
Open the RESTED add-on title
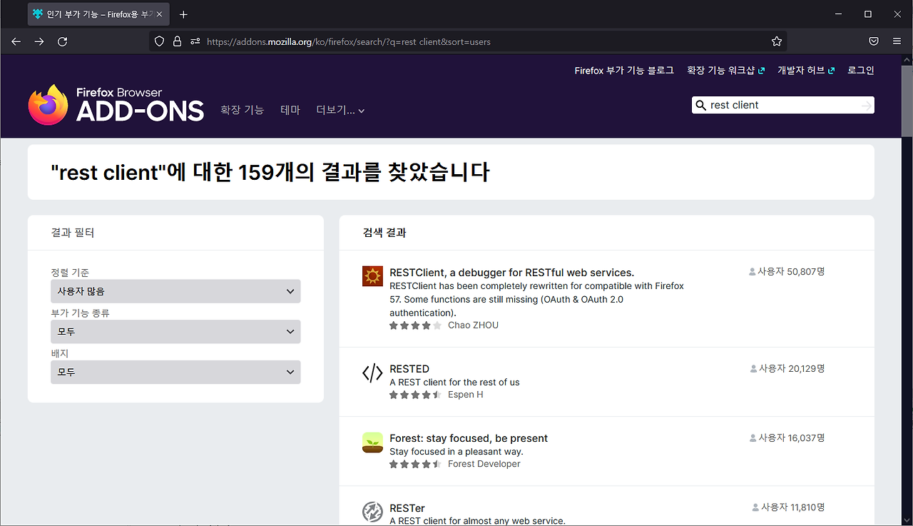tap(409, 369)
